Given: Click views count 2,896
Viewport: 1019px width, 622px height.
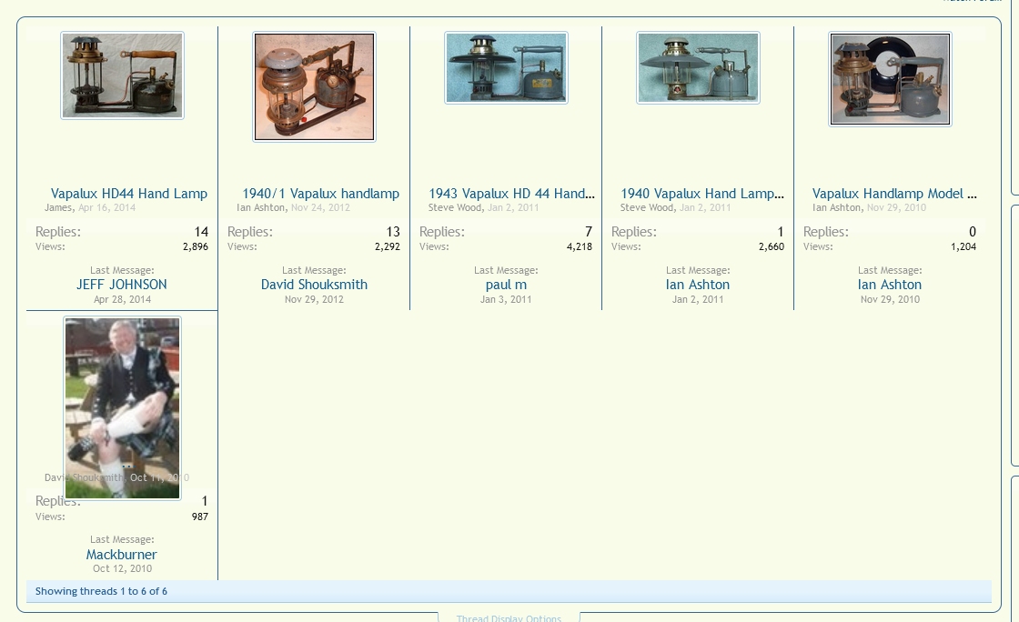Looking at the screenshot, I should click(196, 246).
